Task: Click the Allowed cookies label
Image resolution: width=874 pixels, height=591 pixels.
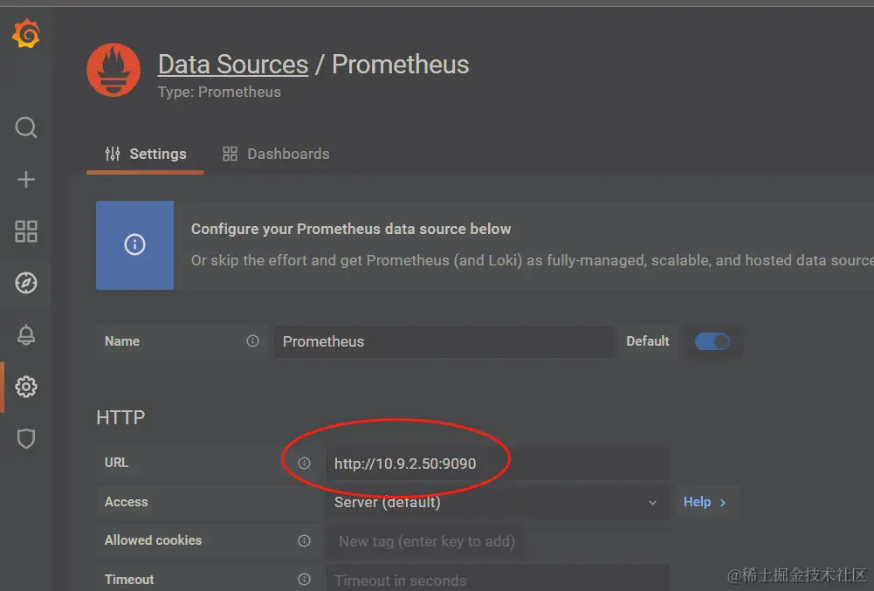Action: click(x=154, y=540)
